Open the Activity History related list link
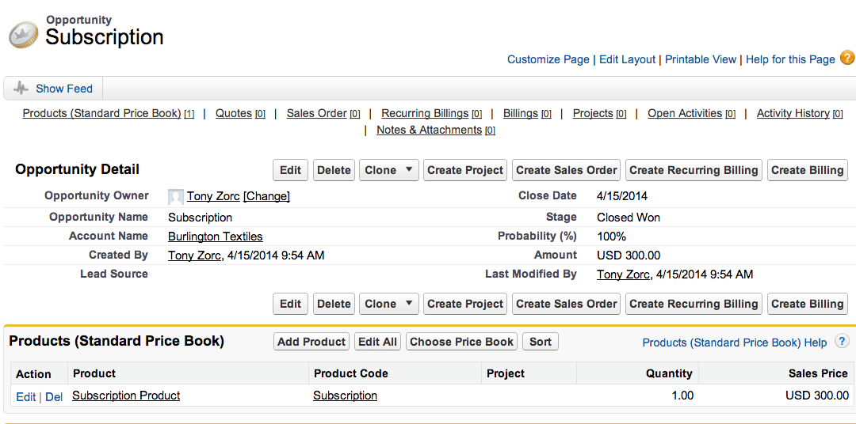This screenshot has width=856, height=424. (793, 113)
